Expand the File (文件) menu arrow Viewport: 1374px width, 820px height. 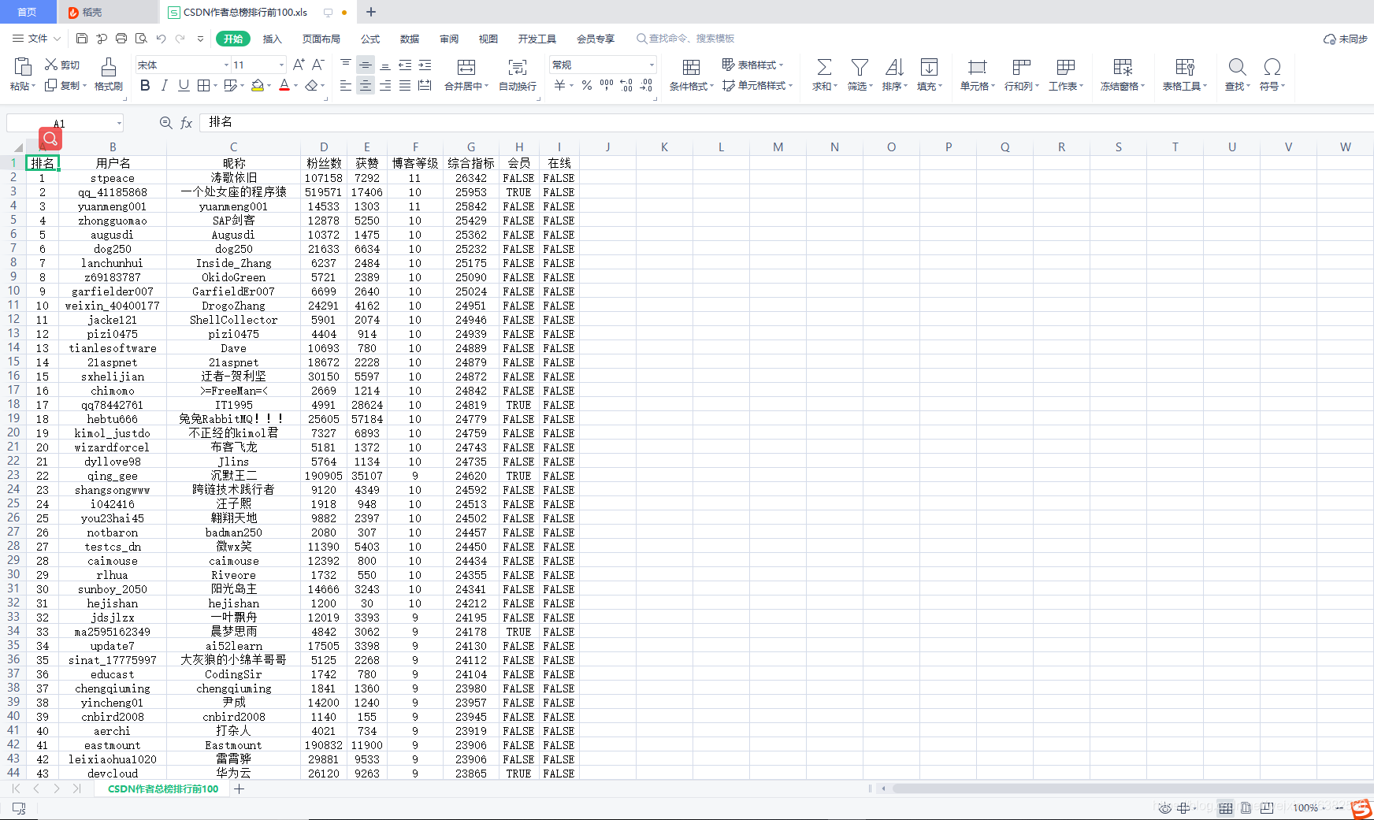57,38
